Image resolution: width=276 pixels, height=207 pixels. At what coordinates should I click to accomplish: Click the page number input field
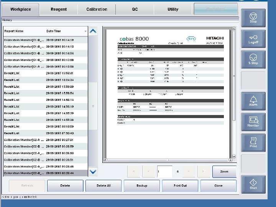(x=164, y=171)
